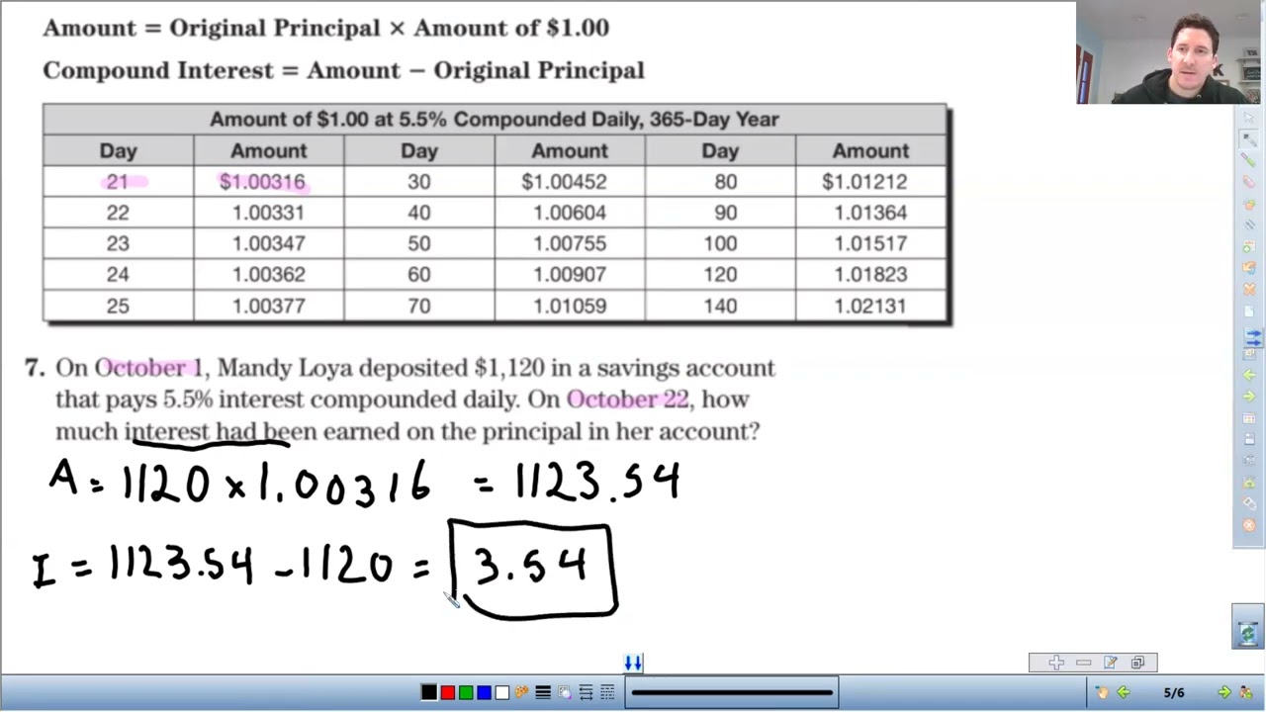Select the blue pen color swatch
Image resolution: width=1266 pixels, height=712 pixels.
point(484,692)
